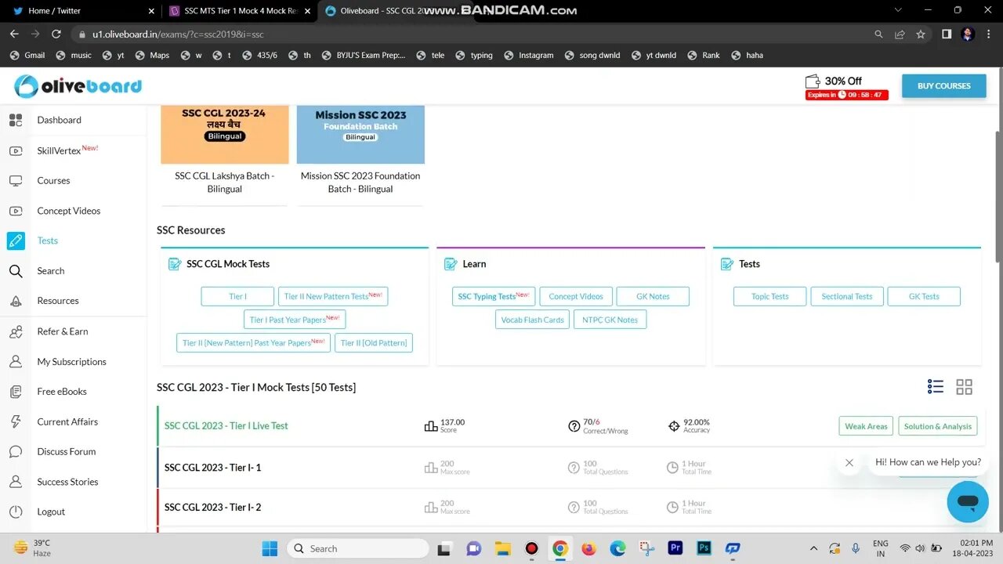Open GK Notes under Learn
1003x564 pixels.
tap(653, 296)
